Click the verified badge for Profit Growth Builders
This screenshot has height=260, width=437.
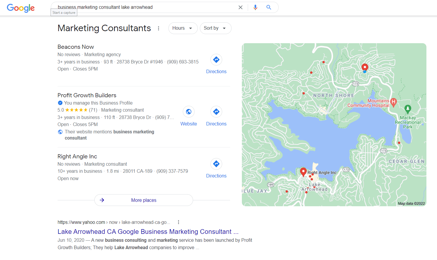(60, 103)
